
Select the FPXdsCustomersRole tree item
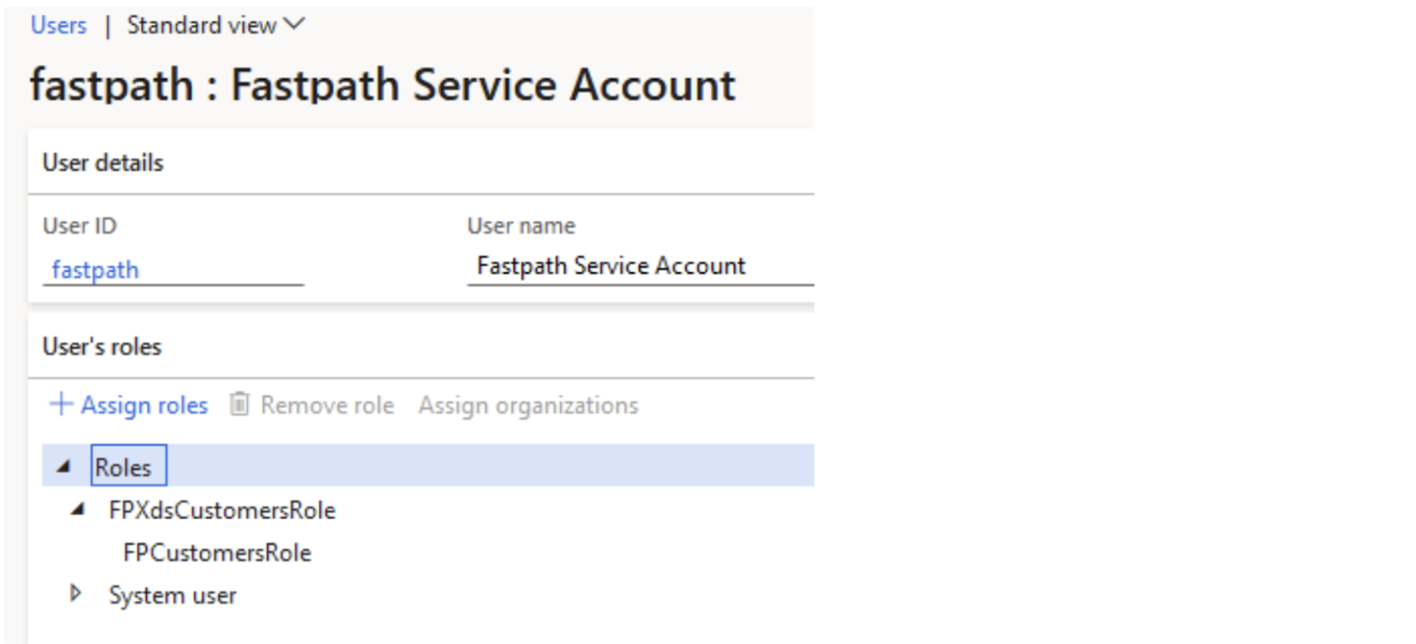(x=222, y=510)
